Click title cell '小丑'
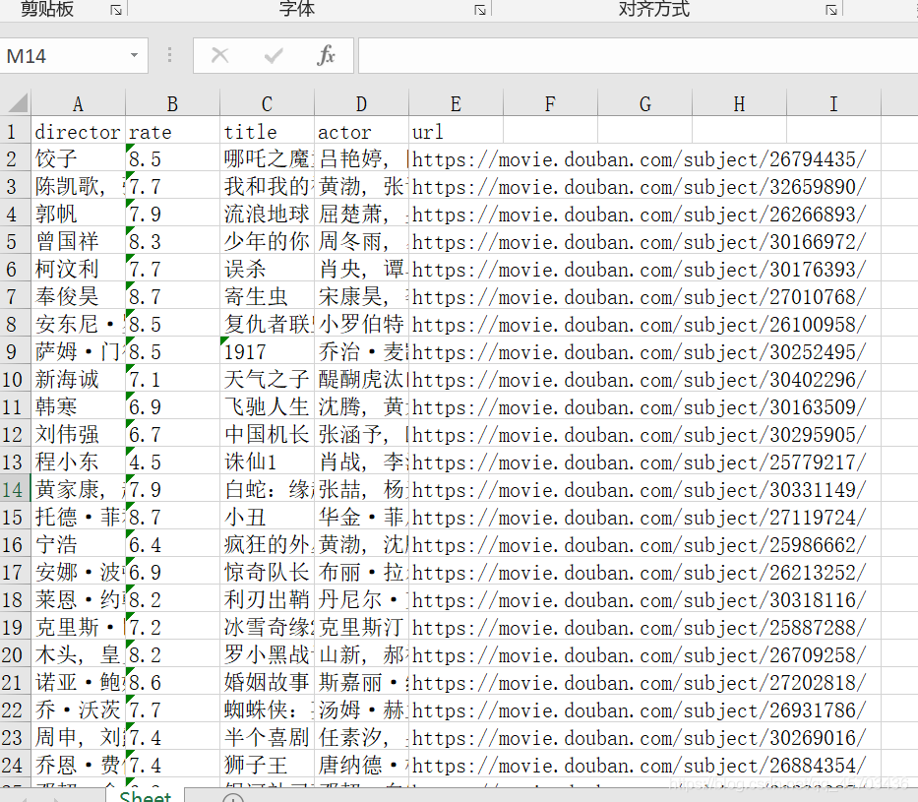Screen dimensions: 918x802 267,517
